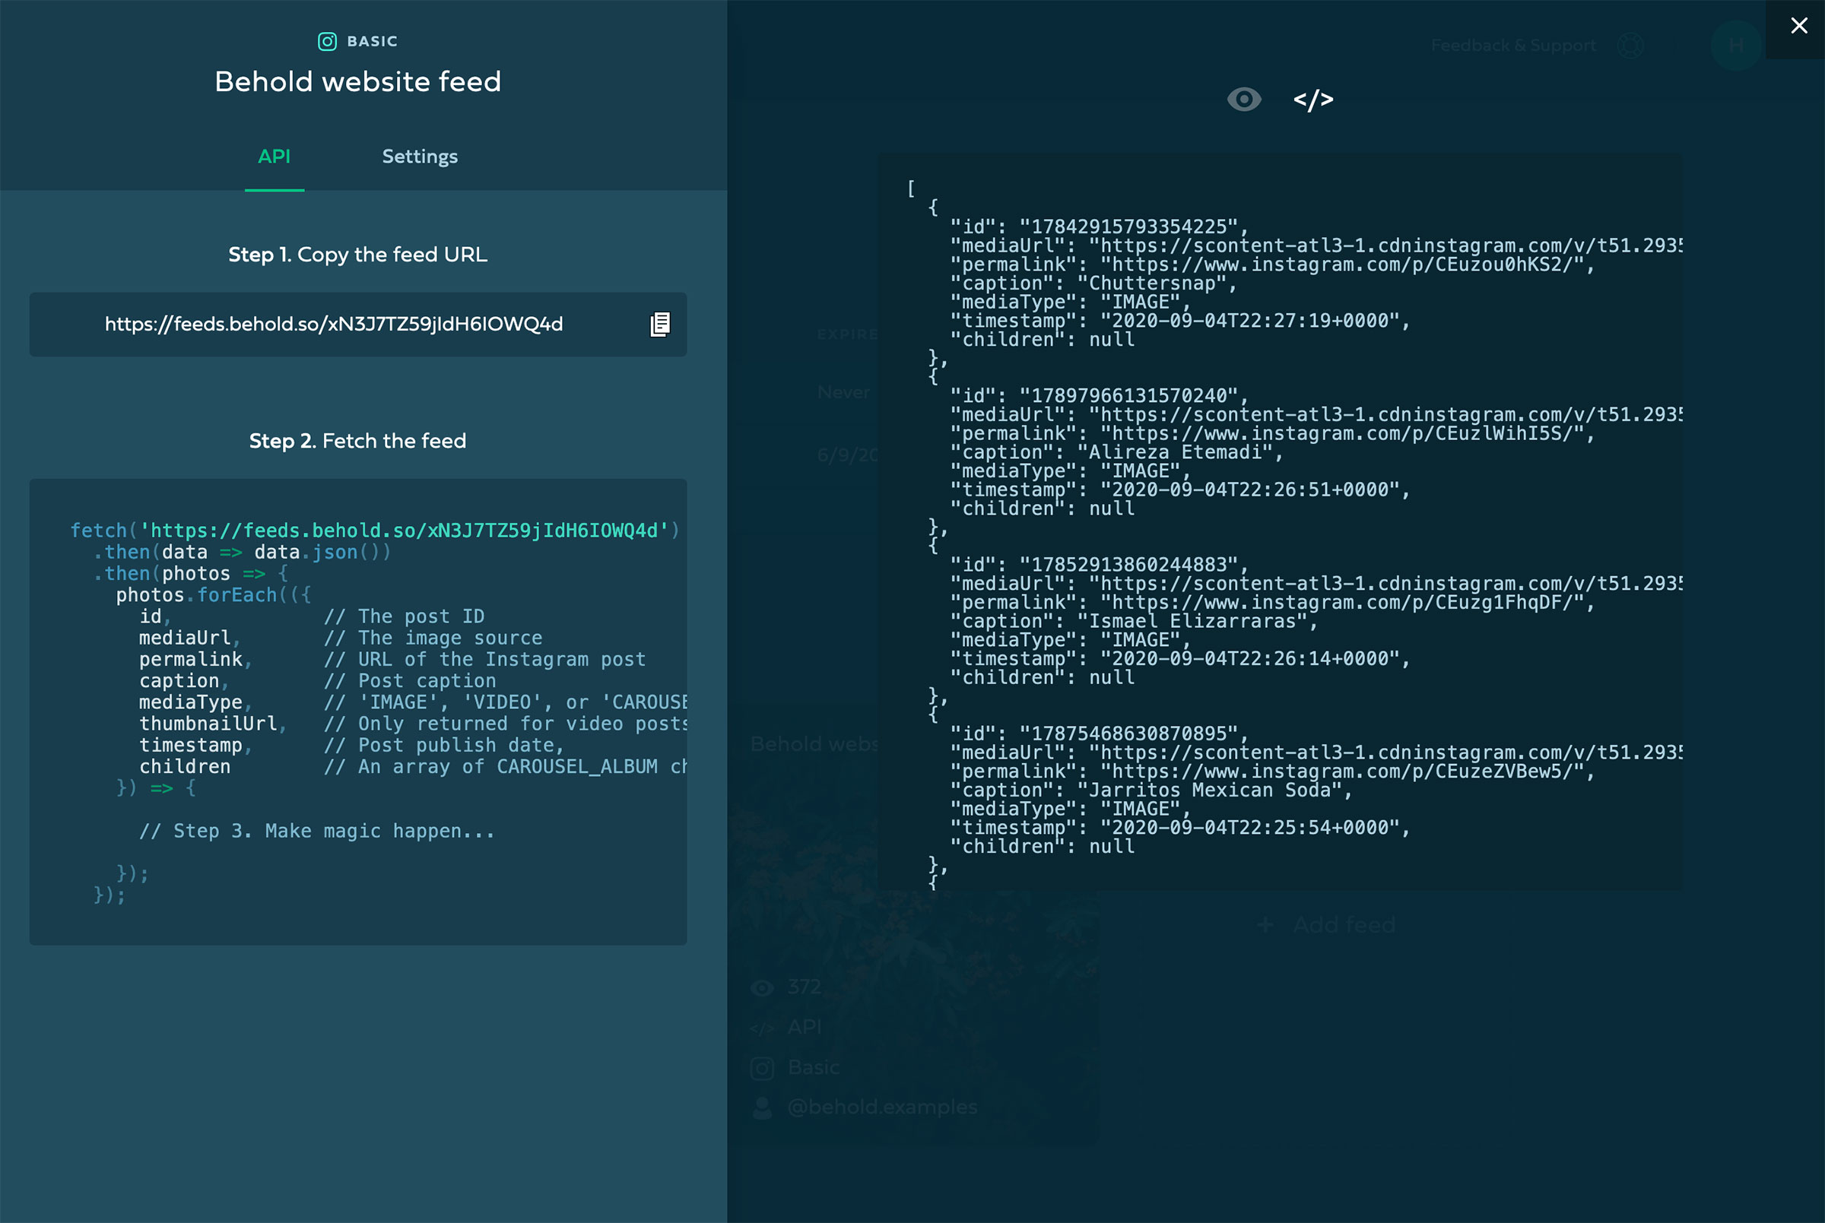Screen dimensions: 1825x1223
Task: Click the Jarritos Mexican Soda caption line
Action: coord(1151,790)
